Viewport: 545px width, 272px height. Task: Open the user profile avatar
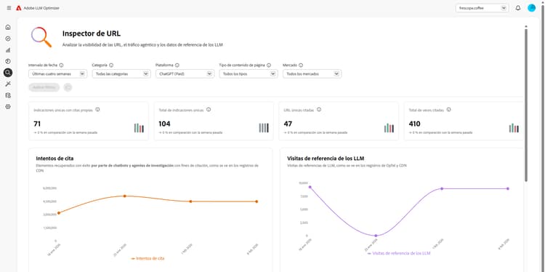(x=531, y=8)
